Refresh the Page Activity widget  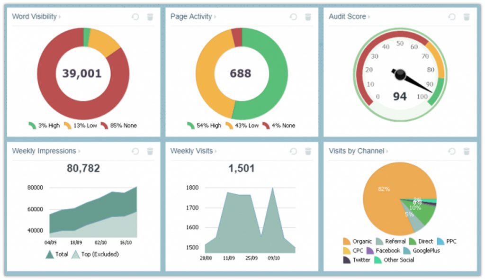[294, 17]
